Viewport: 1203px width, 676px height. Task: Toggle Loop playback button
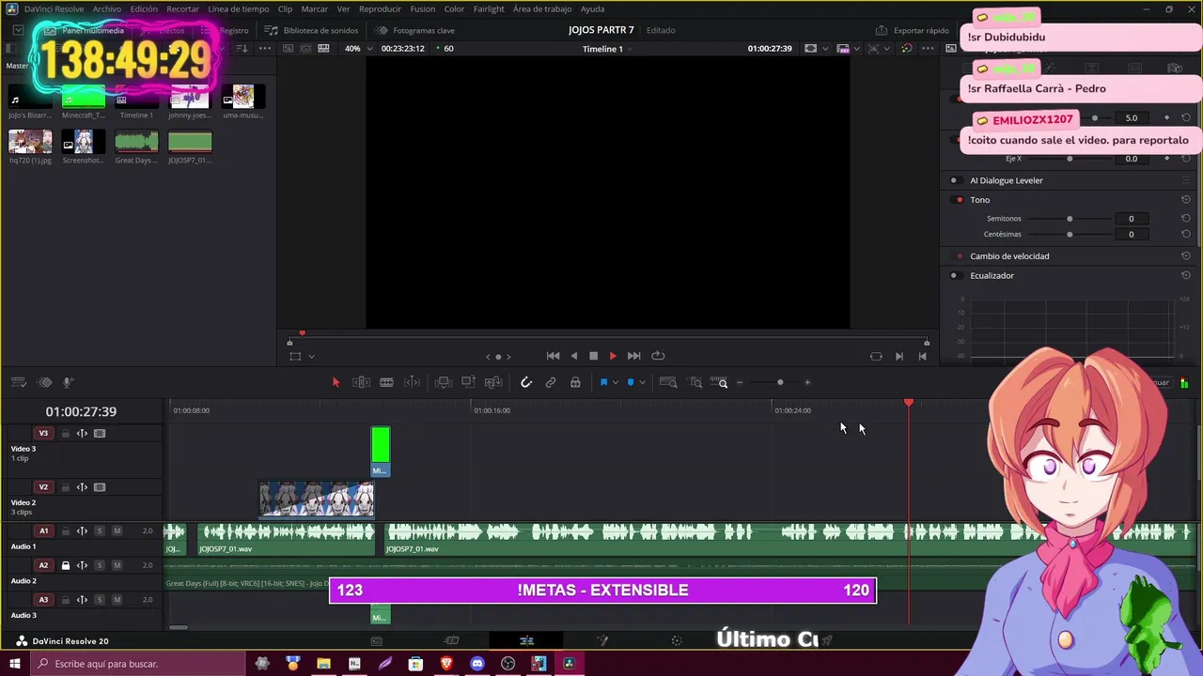tap(658, 356)
